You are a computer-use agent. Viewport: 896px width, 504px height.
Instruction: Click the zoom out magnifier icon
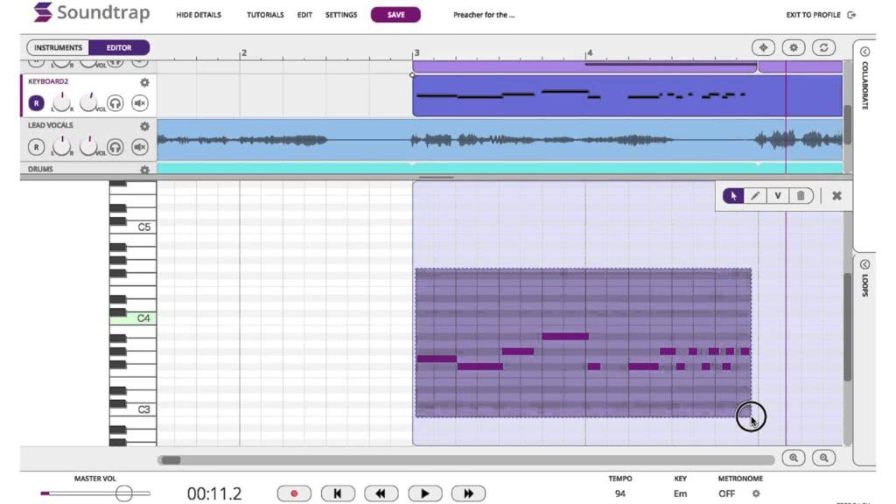pos(823,458)
